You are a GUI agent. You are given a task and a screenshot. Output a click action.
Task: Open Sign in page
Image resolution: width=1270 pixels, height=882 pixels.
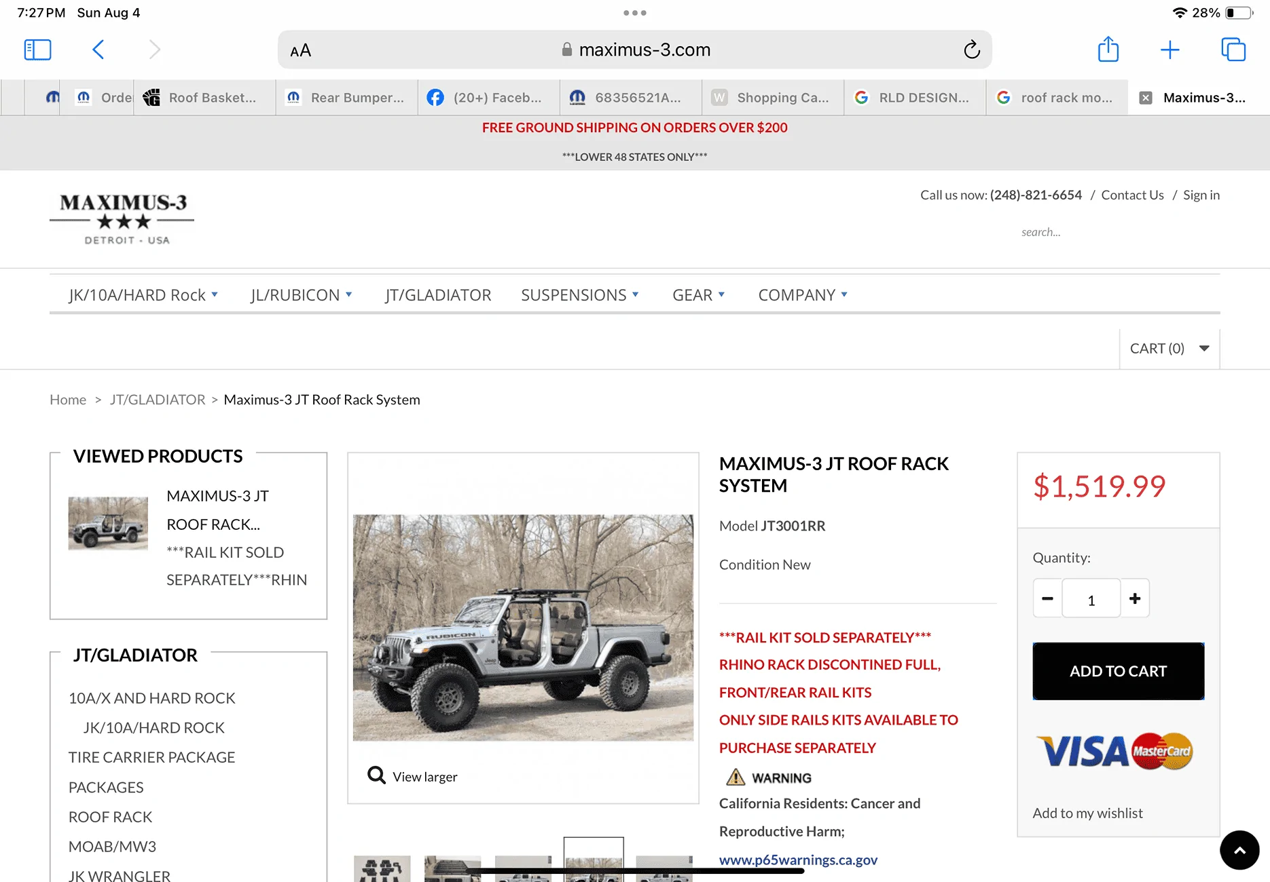tap(1201, 195)
